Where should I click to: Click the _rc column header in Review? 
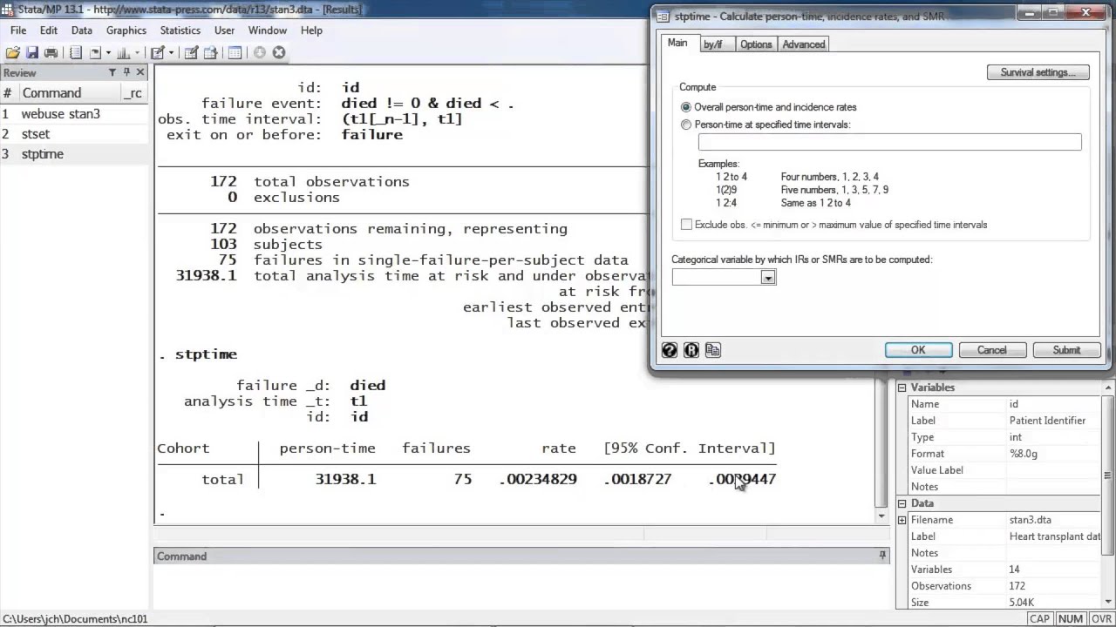click(133, 93)
